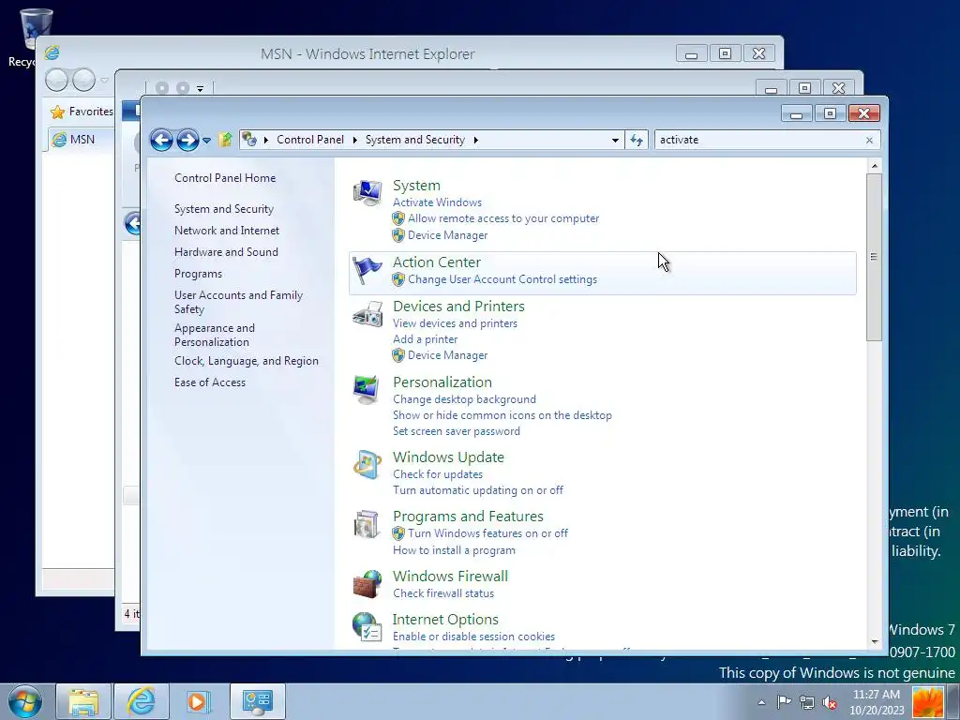The height and width of the screenshot is (720, 960).
Task: Open the Start menu orb
Action: coord(25,701)
